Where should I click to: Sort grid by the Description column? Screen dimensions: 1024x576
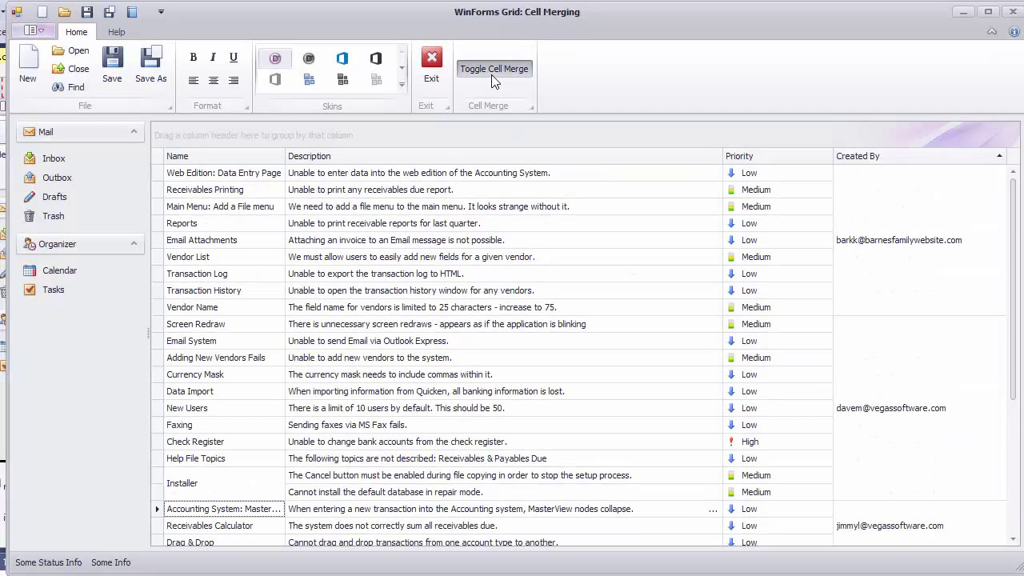point(503,156)
